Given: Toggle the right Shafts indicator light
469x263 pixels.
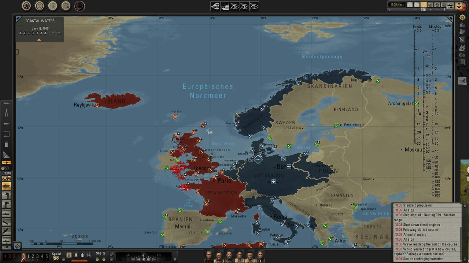Looking at the screenshot, I should 104,259.
